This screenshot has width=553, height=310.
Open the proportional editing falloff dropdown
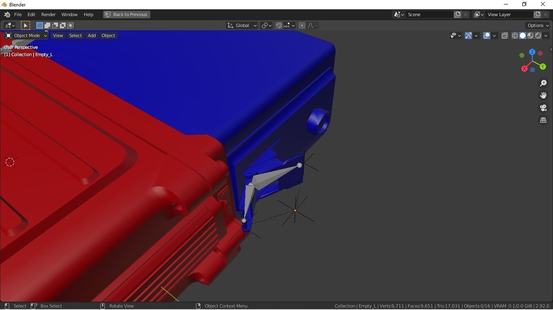pos(312,25)
